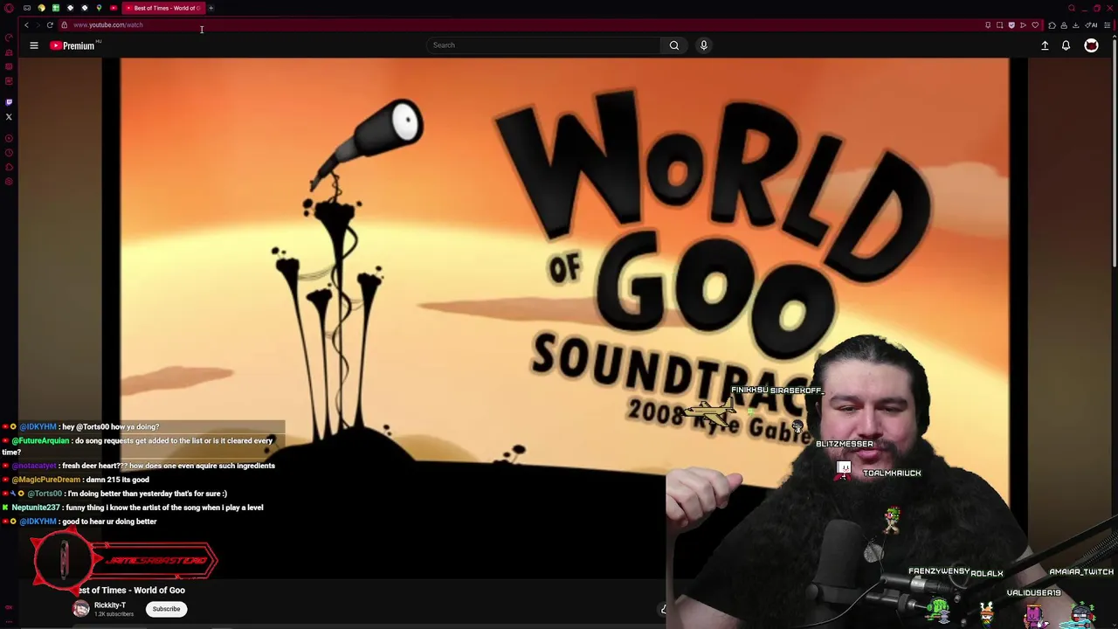Viewport: 1118px width, 629px height.
Task: View site security lock info
Action: (x=64, y=24)
